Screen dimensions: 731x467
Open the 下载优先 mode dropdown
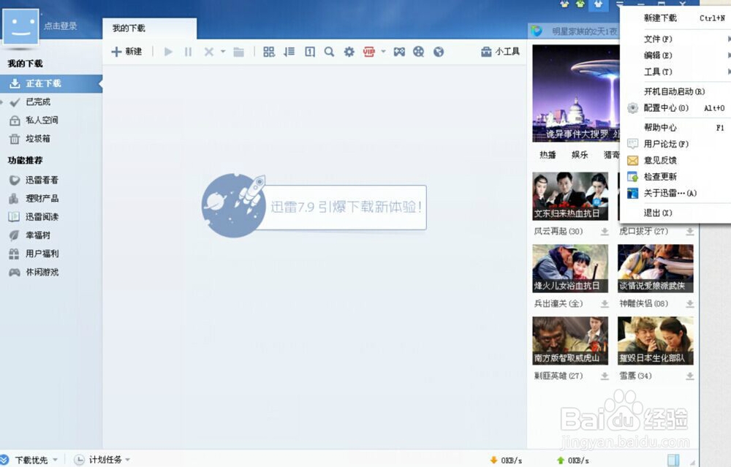[x=30, y=460]
